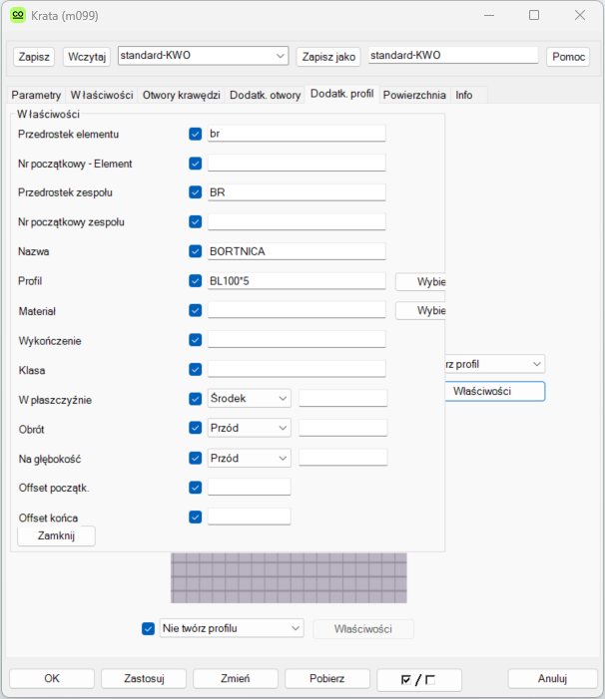Click the Pomoc button
The height and width of the screenshot is (699, 605).
(568, 57)
